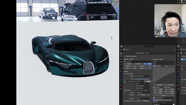Open the Modifiers wrench tab in left sidebar
This screenshot has width=186, height=105.
[x=121, y=71]
